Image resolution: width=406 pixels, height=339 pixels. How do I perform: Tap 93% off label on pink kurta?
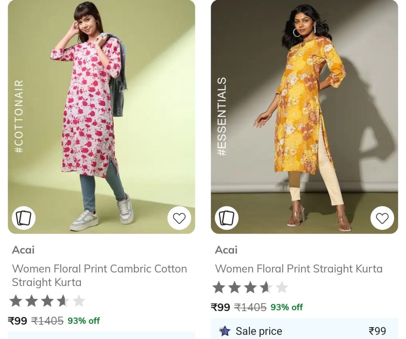[x=84, y=320]
